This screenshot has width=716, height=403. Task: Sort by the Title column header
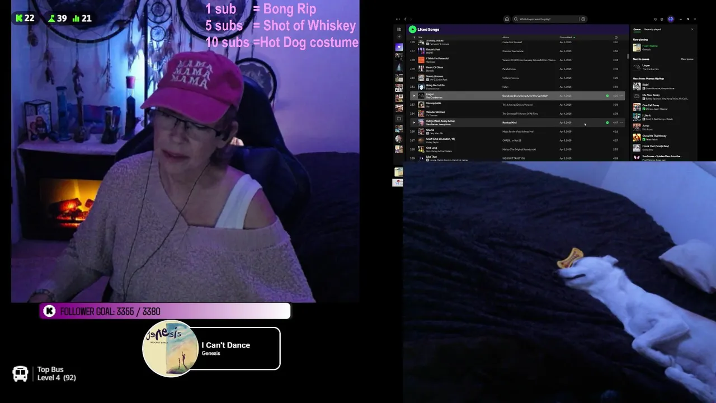pyautogui.click(x=420, y=38)
